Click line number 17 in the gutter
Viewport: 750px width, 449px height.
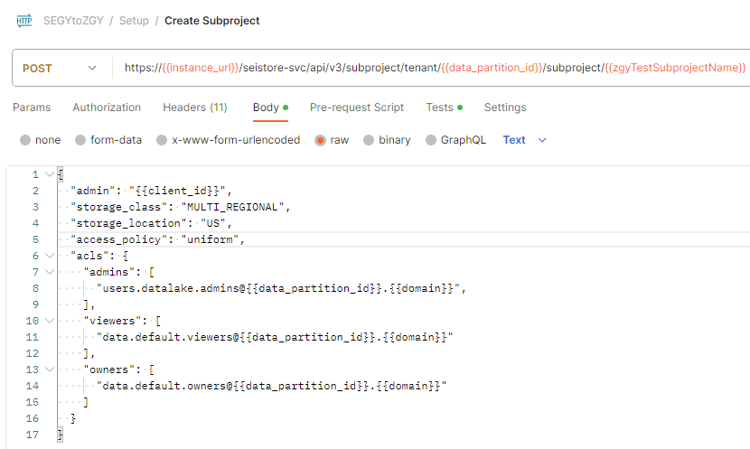(x=32, y=435)
